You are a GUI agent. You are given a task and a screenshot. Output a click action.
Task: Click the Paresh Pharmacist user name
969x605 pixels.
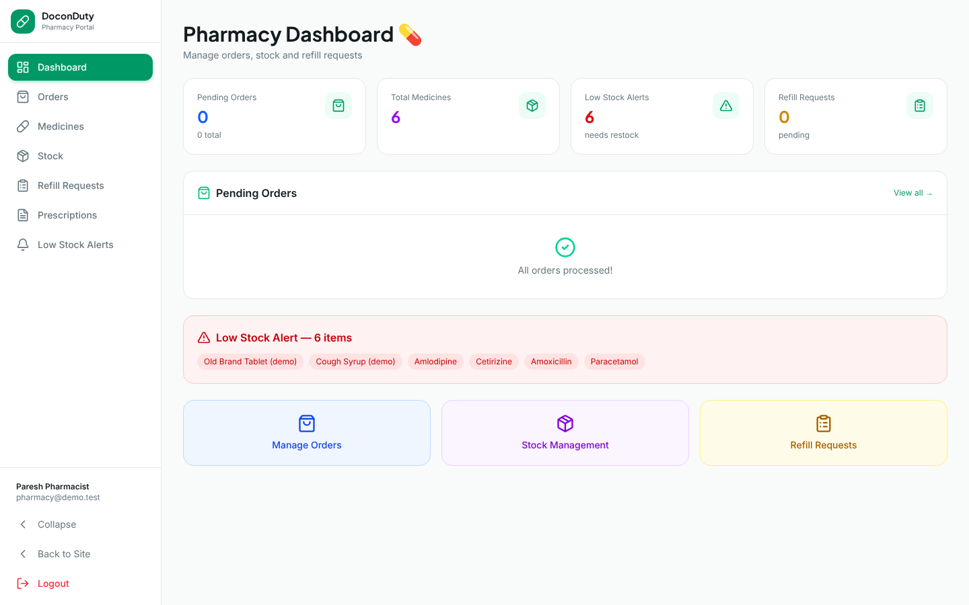click(52, 487)
